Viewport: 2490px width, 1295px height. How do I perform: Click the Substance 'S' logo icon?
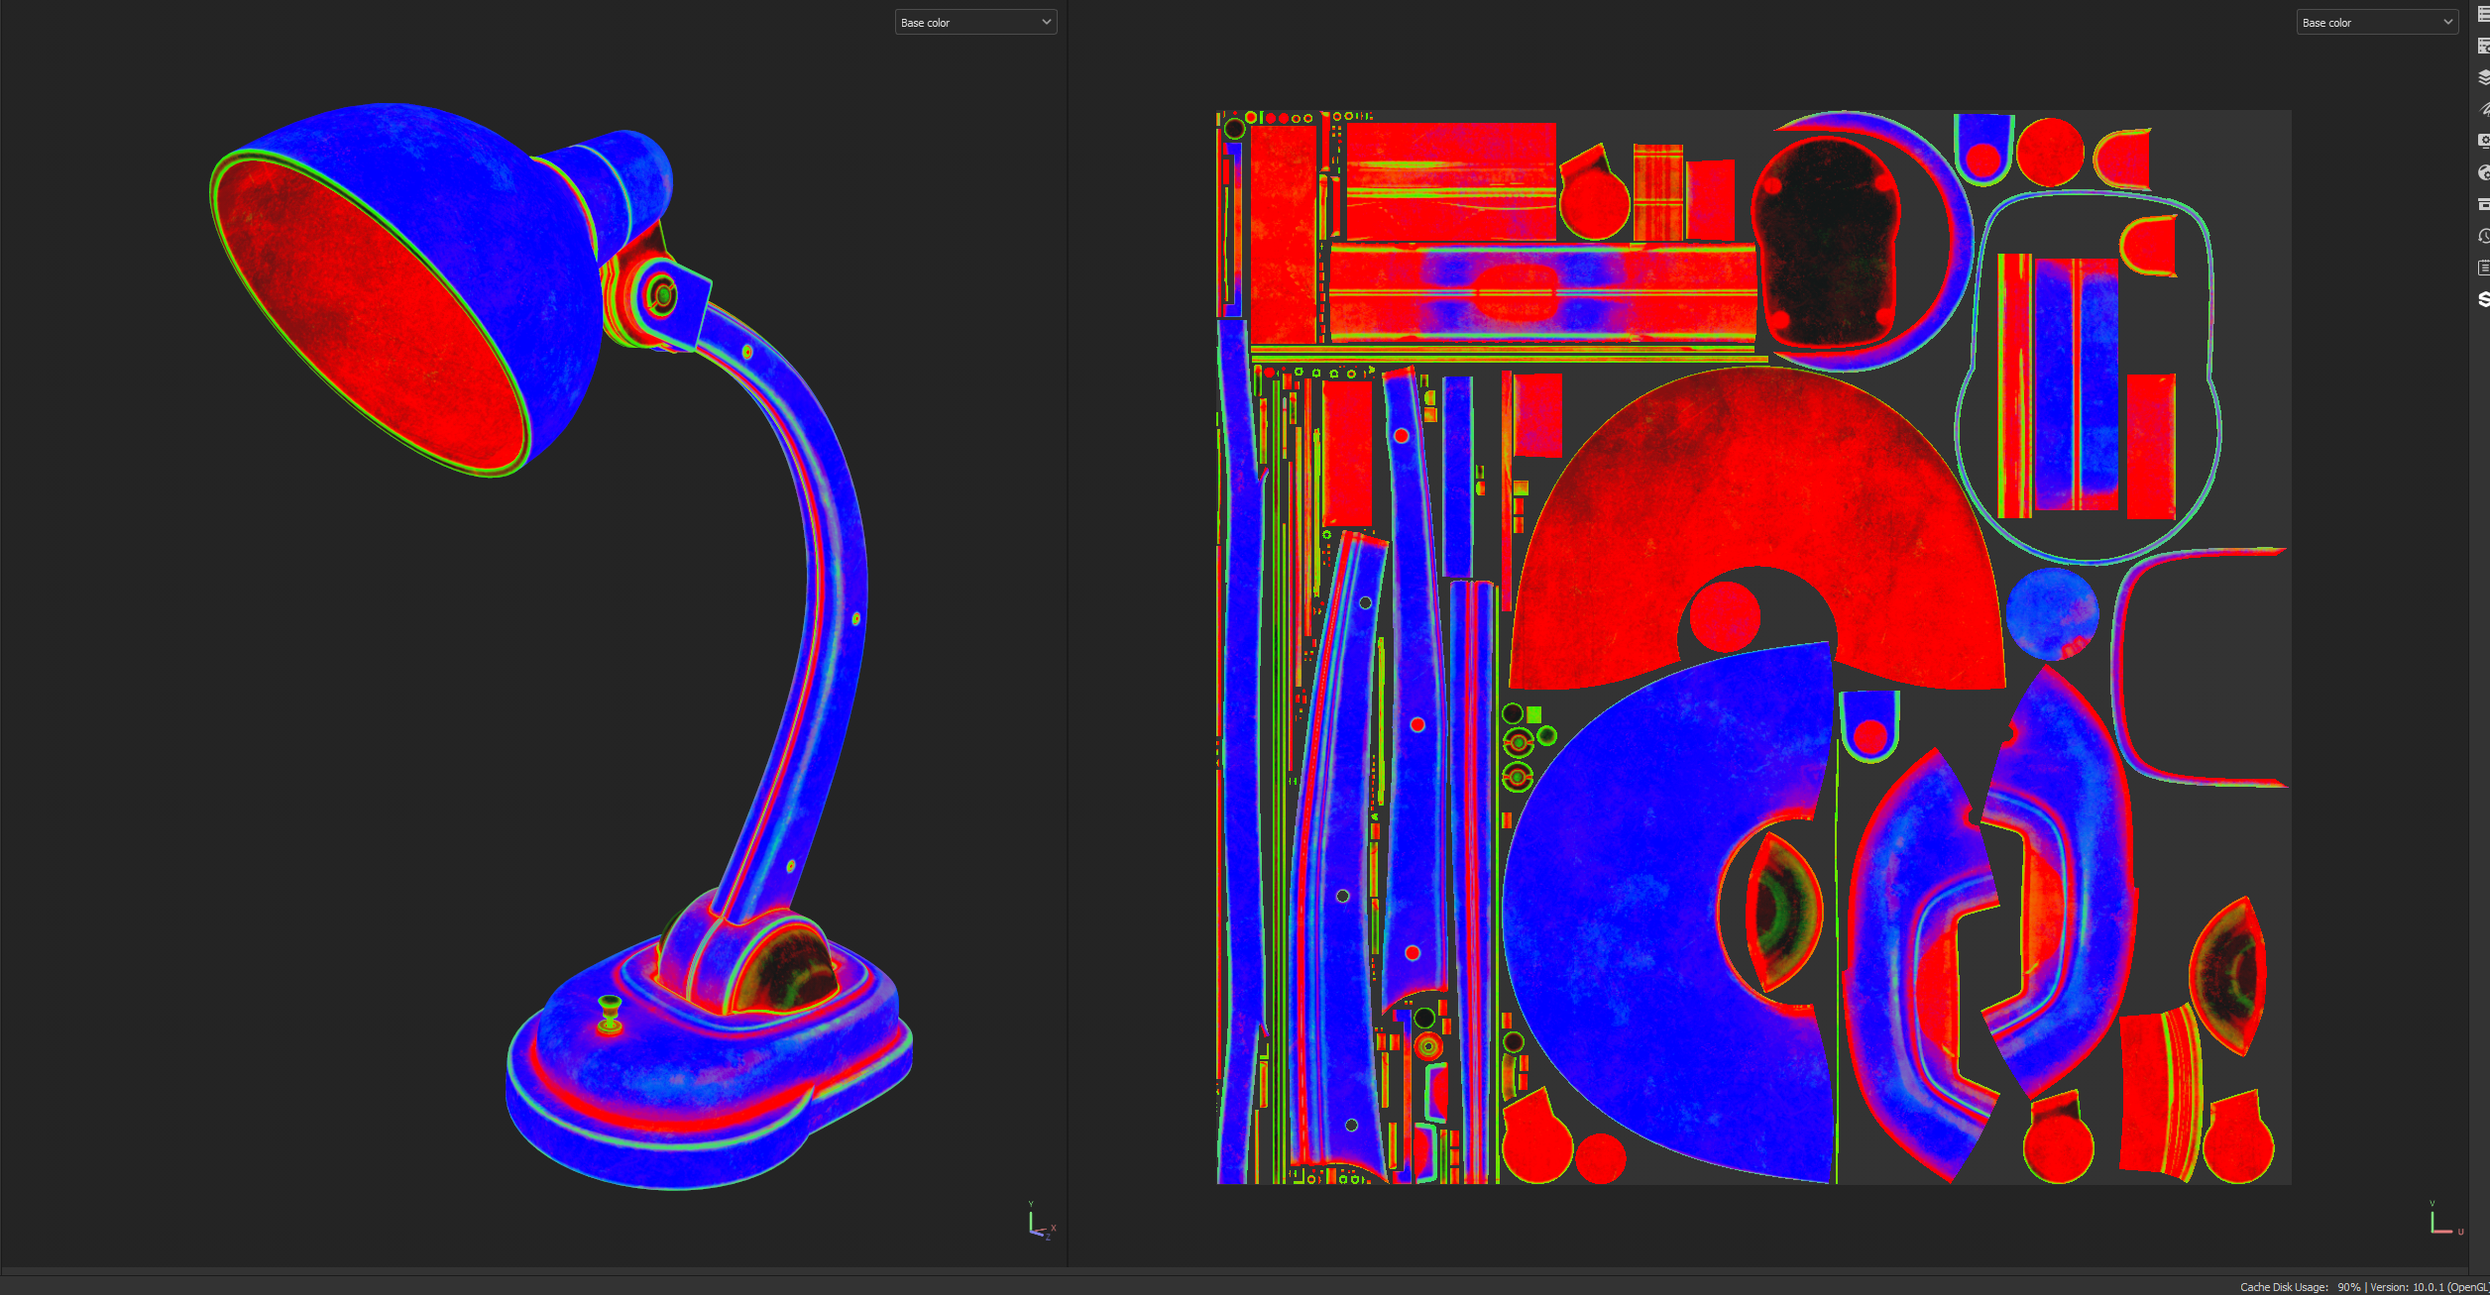2483,299
